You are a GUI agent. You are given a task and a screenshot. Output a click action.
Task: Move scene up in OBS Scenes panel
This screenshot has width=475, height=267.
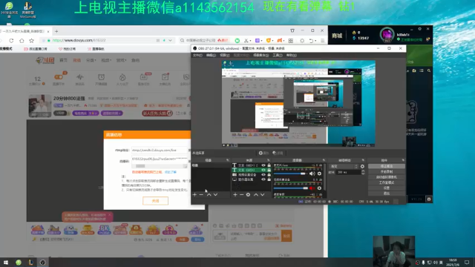[209, 194]
